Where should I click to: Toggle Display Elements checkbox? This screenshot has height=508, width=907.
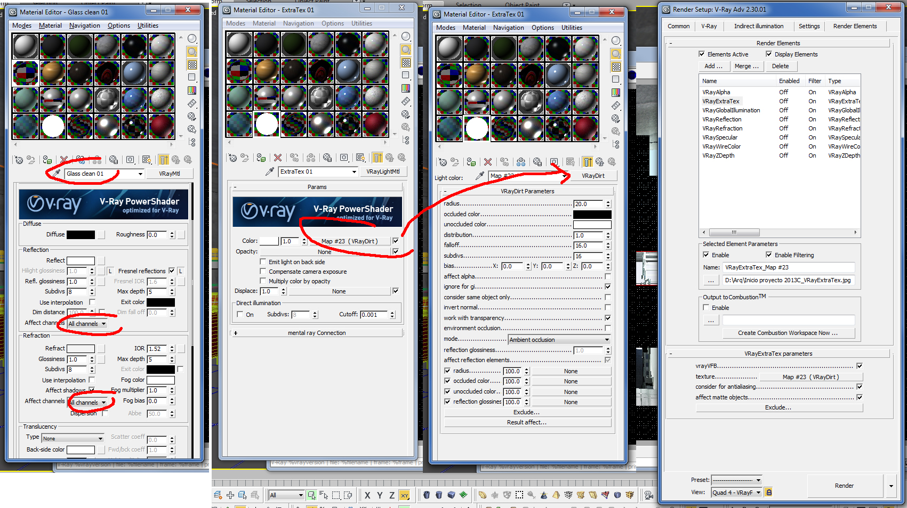pyautogui.click(x=769, y=54)
